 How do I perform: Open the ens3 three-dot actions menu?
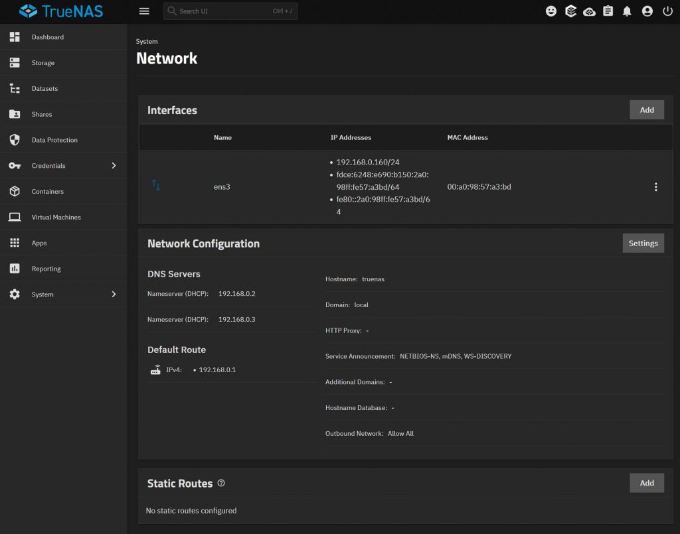tap(655, 186)
